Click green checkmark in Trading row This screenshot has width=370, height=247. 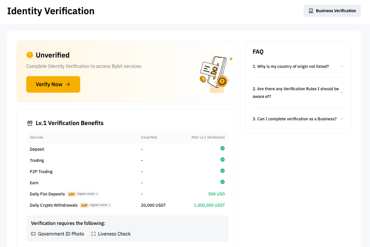tap(222, 159)
